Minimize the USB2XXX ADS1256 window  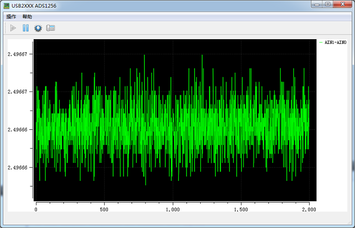(317, 4)
